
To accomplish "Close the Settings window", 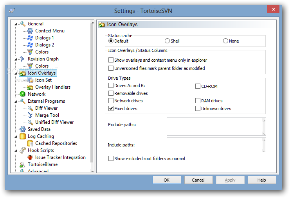I will tap(273, 9).
